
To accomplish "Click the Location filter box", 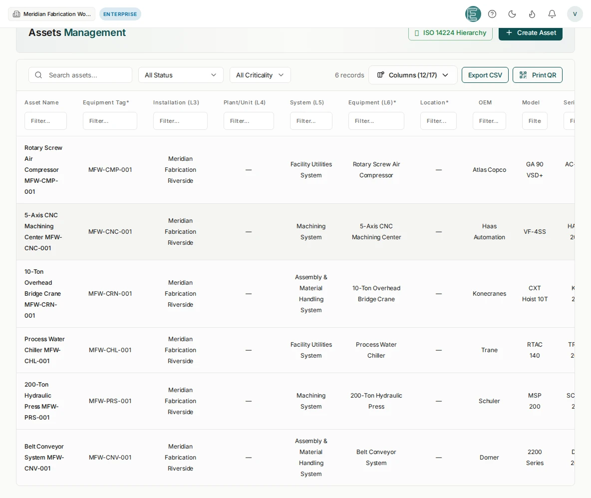I will click(438, 121).
